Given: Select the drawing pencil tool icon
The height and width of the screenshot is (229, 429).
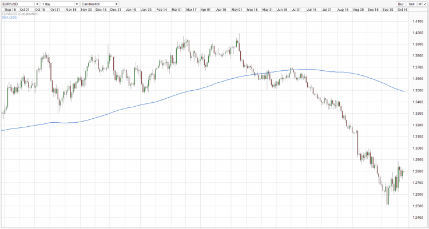Looking at the screenshot, I should tap(424, 4).
